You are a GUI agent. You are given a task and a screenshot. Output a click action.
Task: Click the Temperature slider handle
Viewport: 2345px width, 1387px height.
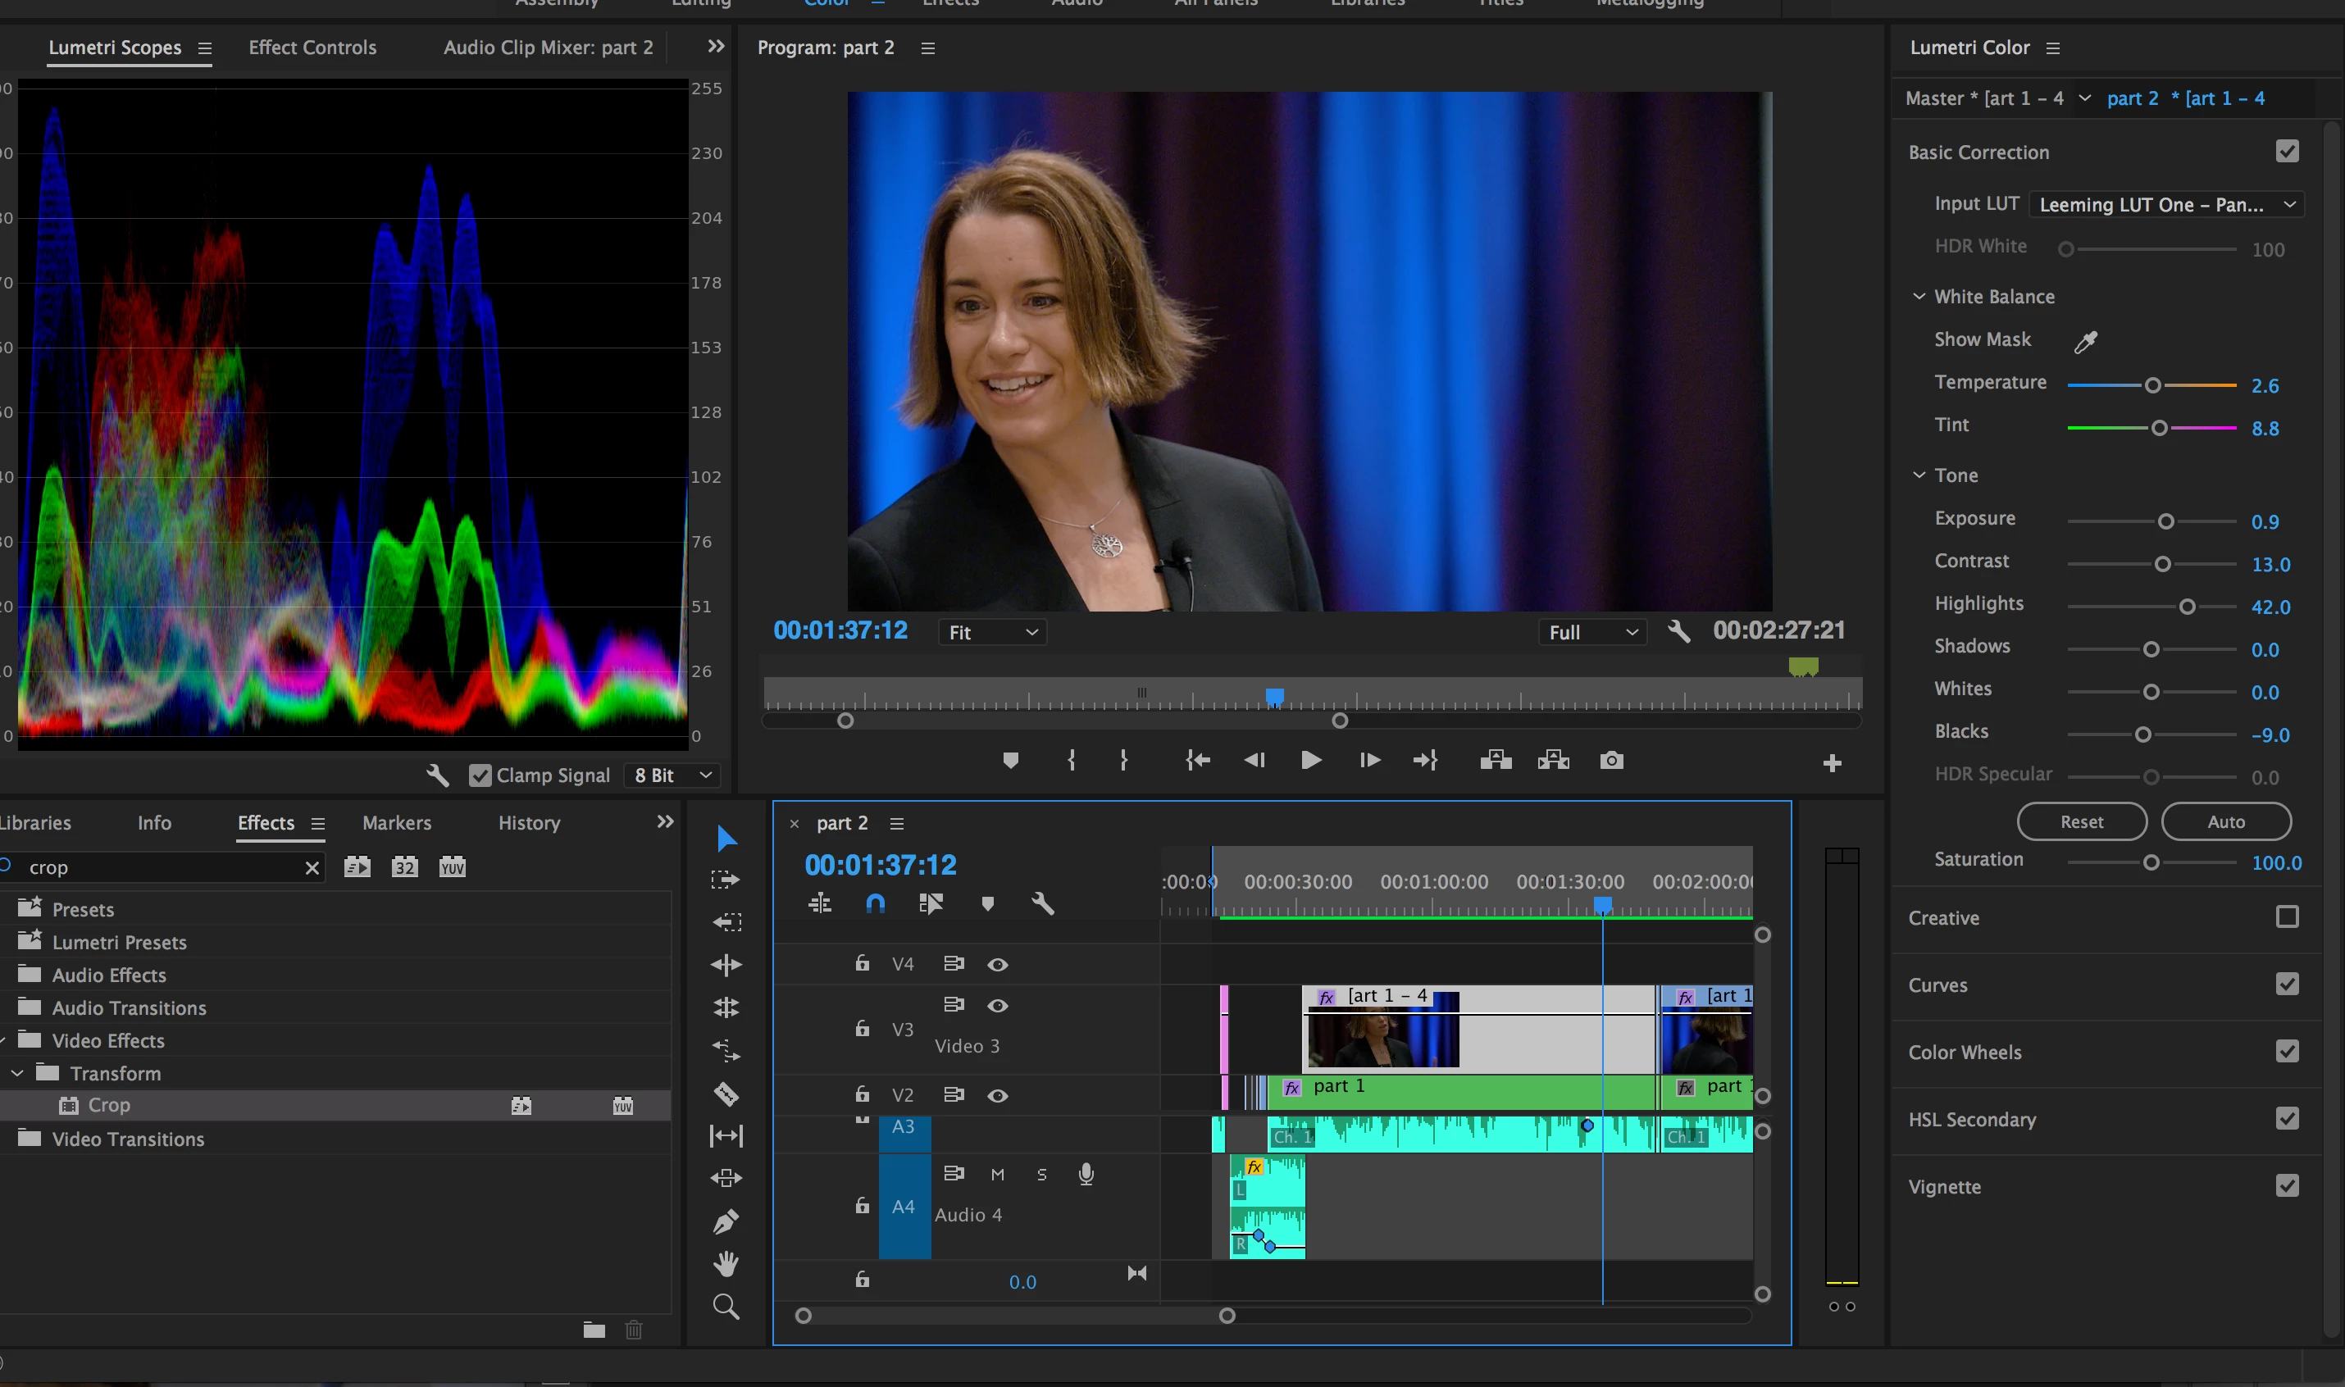(2152, 385)
